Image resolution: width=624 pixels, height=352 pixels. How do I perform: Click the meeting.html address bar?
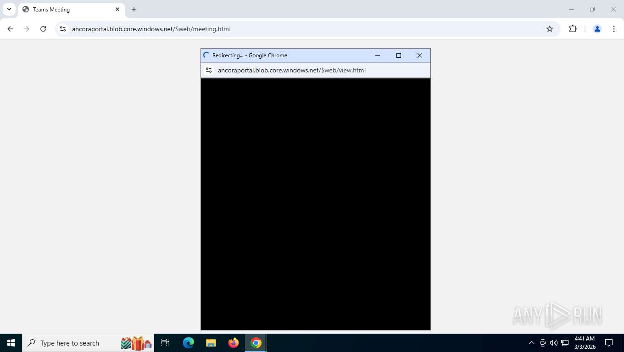coord(306,29)
